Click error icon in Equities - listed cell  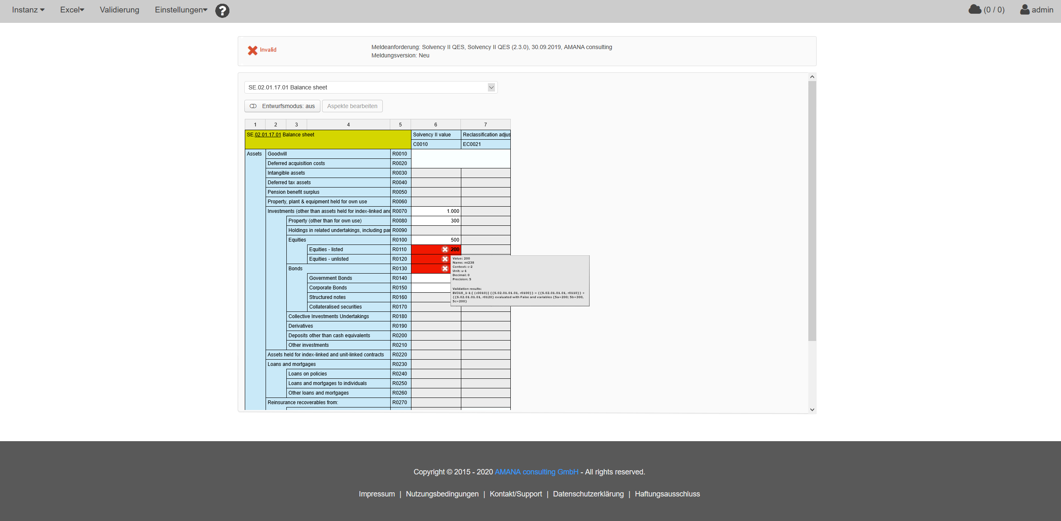coord(445,249)
